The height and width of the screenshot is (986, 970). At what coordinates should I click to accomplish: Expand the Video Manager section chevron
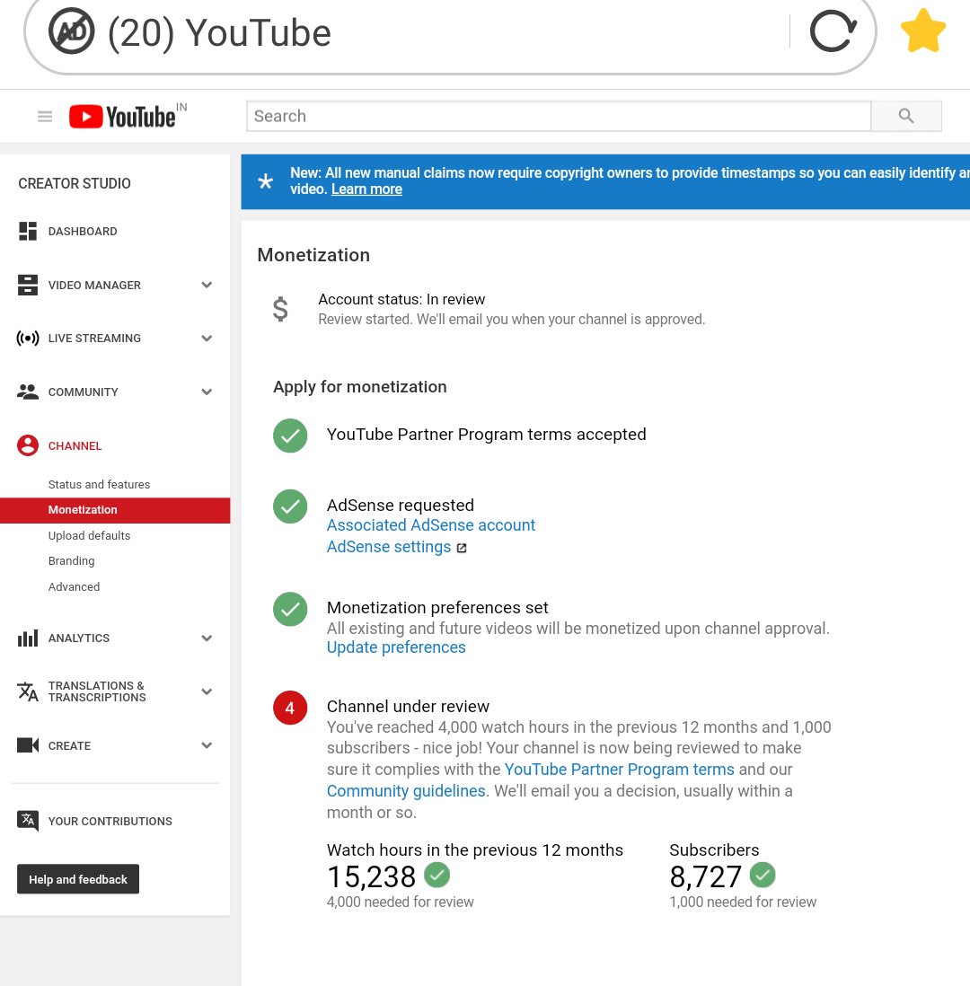(207, 285)
